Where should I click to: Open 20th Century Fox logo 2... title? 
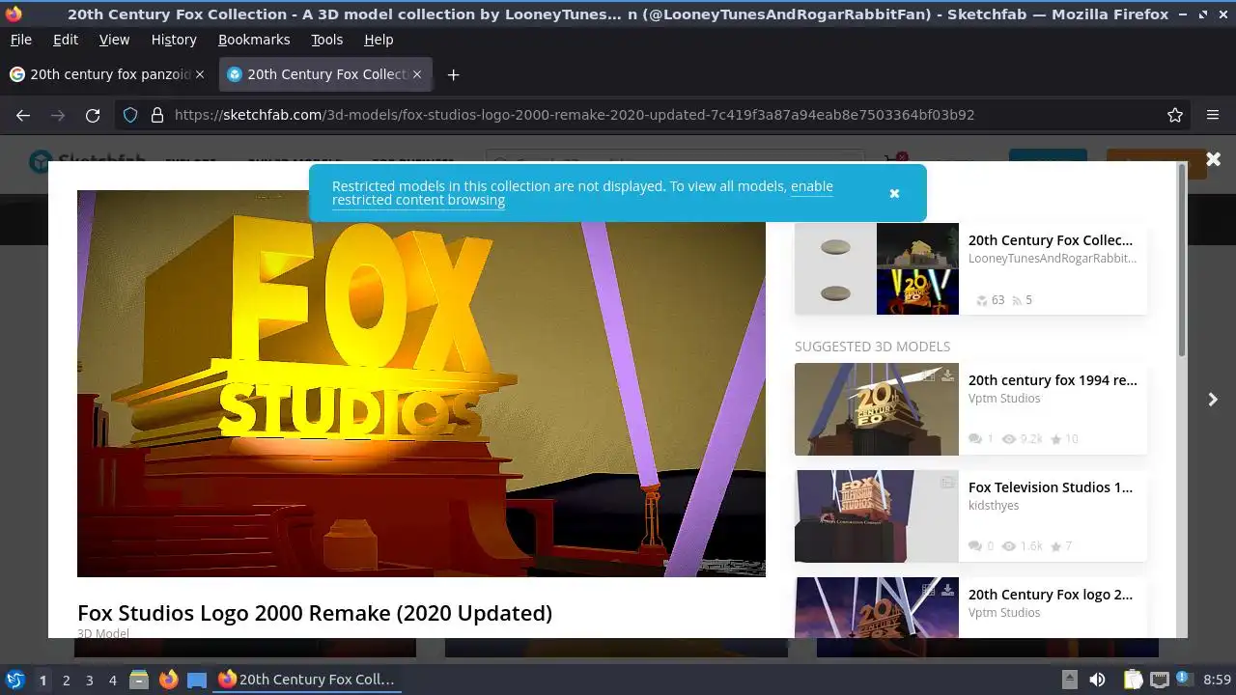[1051, 595]
